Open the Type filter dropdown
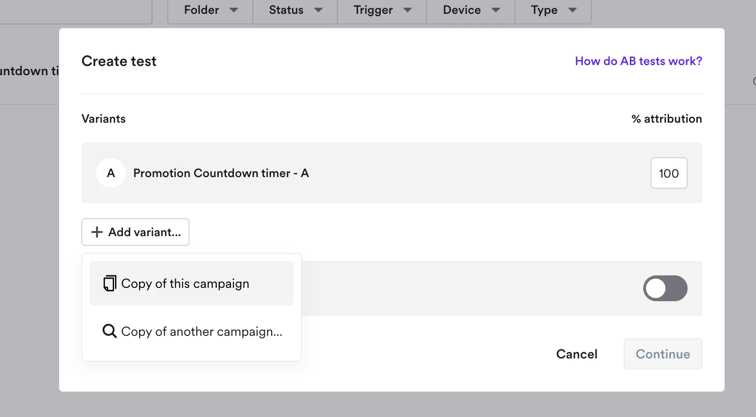Screen dimensions: 756x417 pos(553,10)
